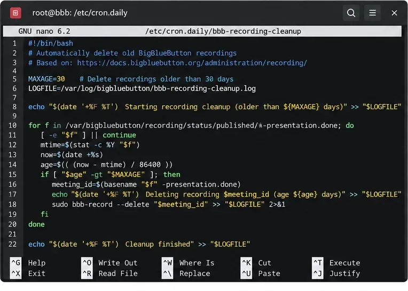Click line number 22 in the gutter
Screen dimensions: 408x291
(12, 244)
